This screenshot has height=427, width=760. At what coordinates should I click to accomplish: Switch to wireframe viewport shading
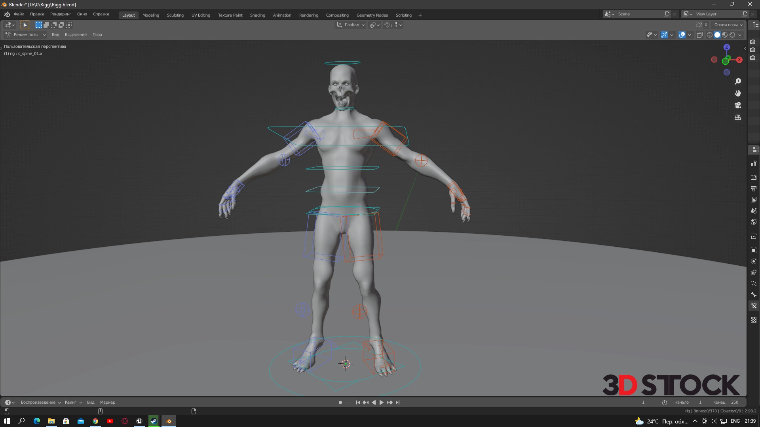709,35
